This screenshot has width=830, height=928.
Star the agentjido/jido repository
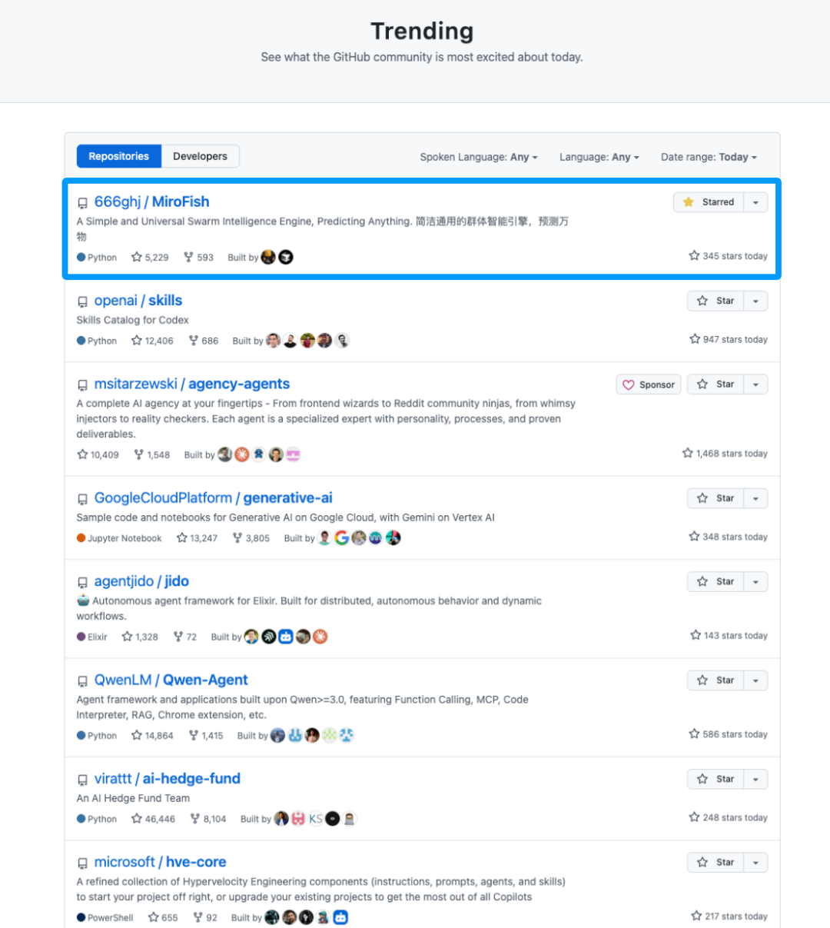click(x=715, y=582)
